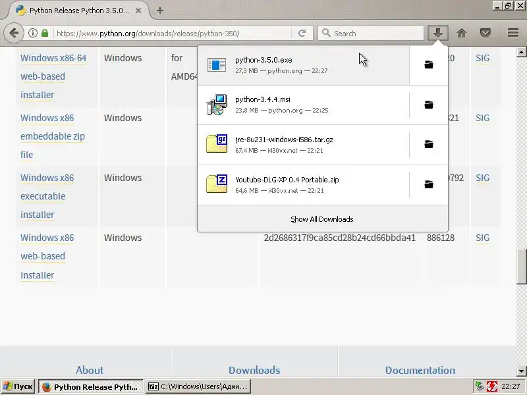Open the python-3.4.4.msi download entry
The image size is (527, 395).
point(304,105)
